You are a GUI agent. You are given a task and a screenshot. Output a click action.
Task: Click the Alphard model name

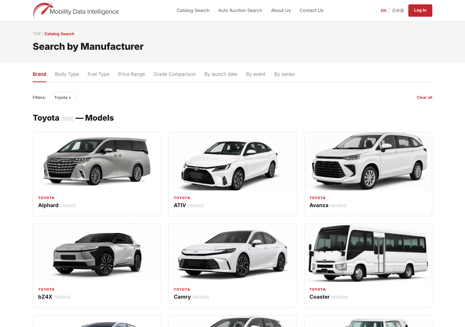click(x=48, y=205)
